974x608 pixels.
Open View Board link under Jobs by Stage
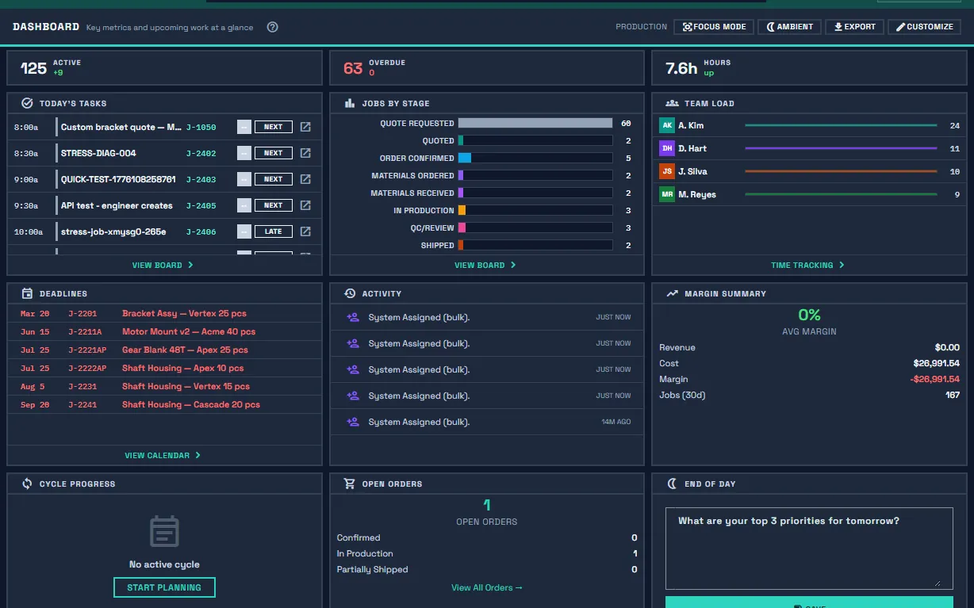485,265
